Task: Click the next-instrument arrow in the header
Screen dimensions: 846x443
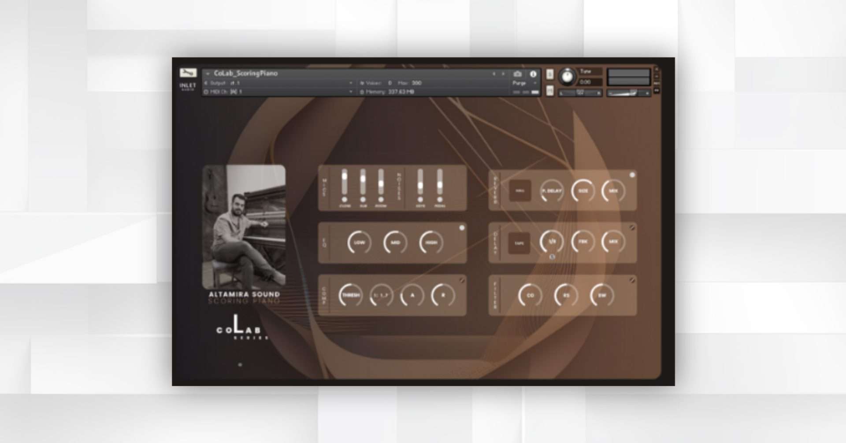Action: coord(503,74)
